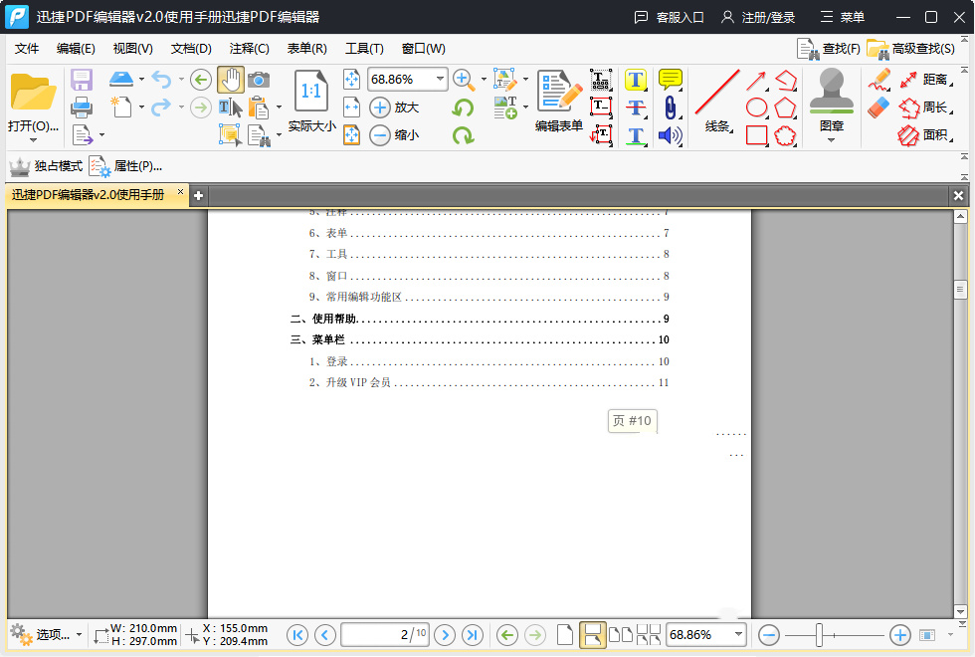Select the Polygon shape tool

785,108
